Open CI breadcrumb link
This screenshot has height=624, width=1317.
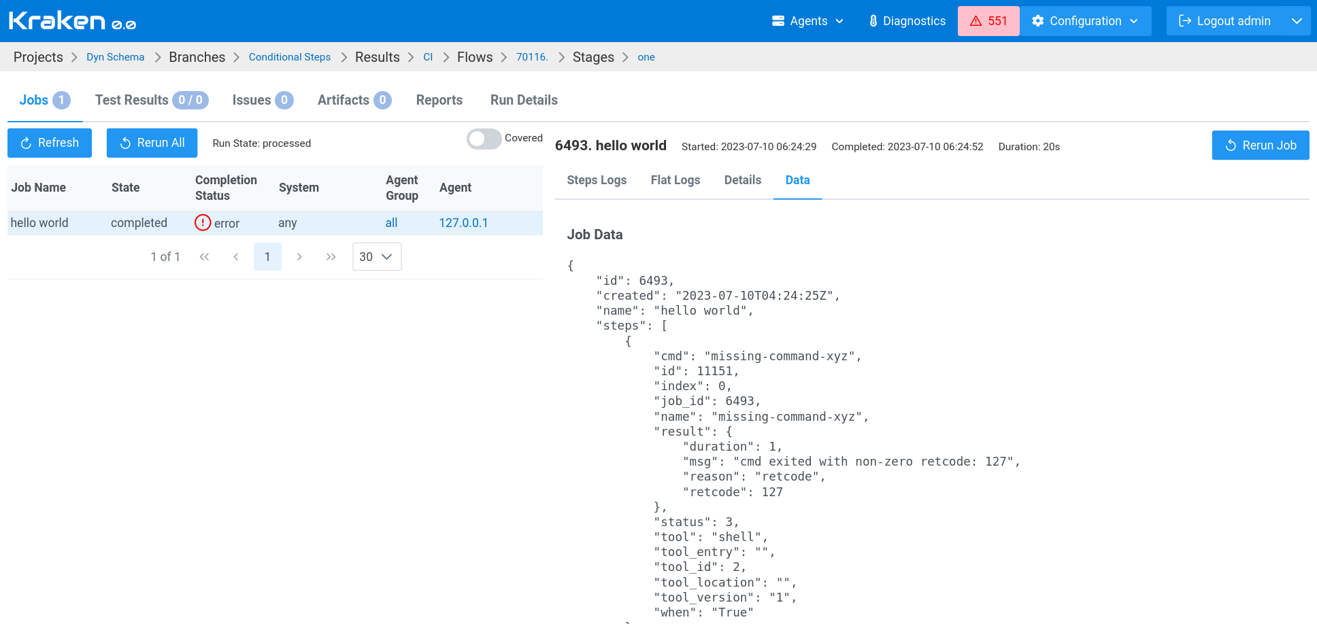428,57
